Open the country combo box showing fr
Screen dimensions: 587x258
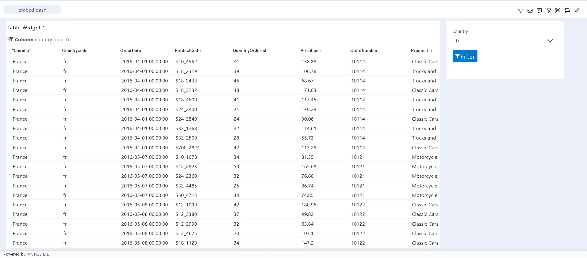499,41
